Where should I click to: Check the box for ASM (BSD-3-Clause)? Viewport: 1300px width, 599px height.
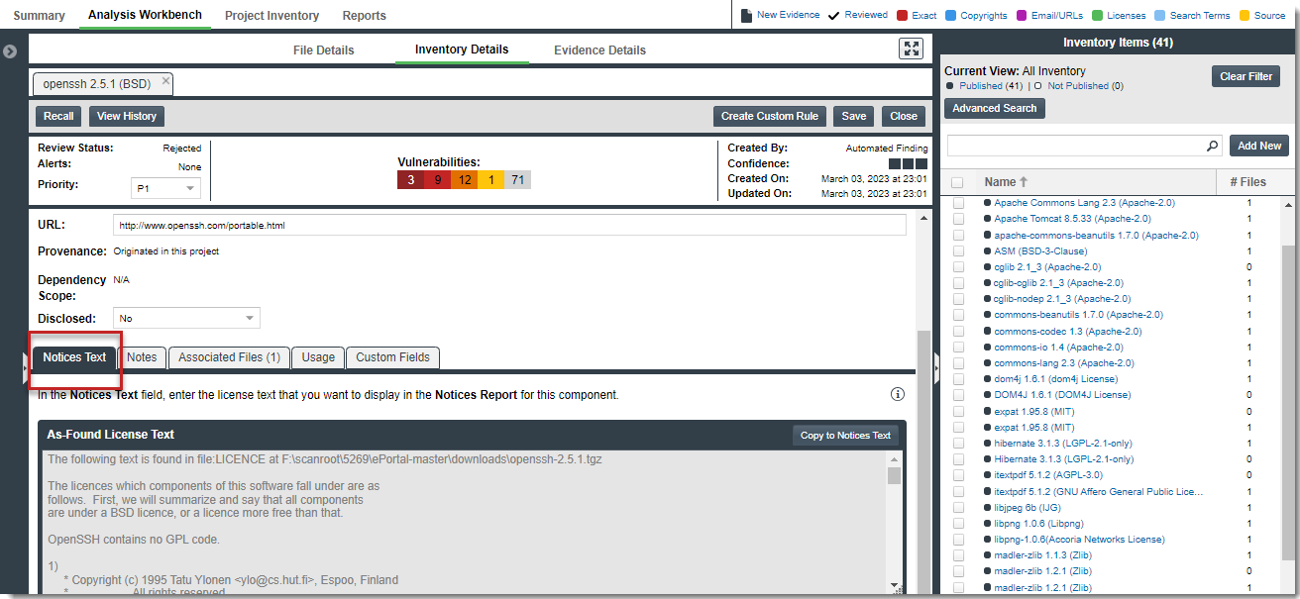point(958,250)
